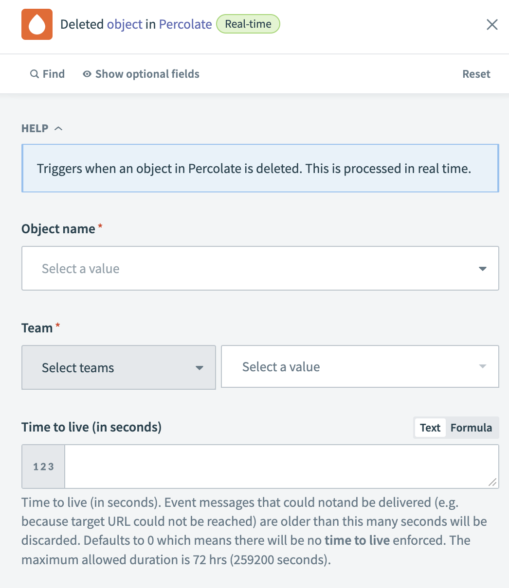Click the eye icon next to Show optional fields
Screen dimensions: 509x588
[x=86, y=73]
